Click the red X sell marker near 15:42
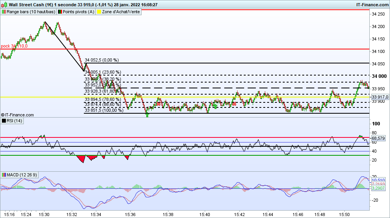This screenshot has height=218, width=390. point(234,104)
